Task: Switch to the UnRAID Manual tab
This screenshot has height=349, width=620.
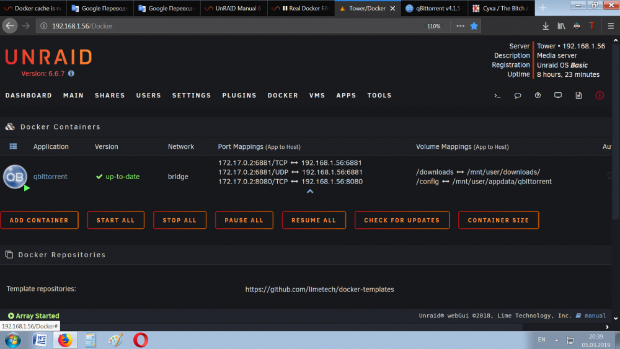Action: [x=234, y=8]
